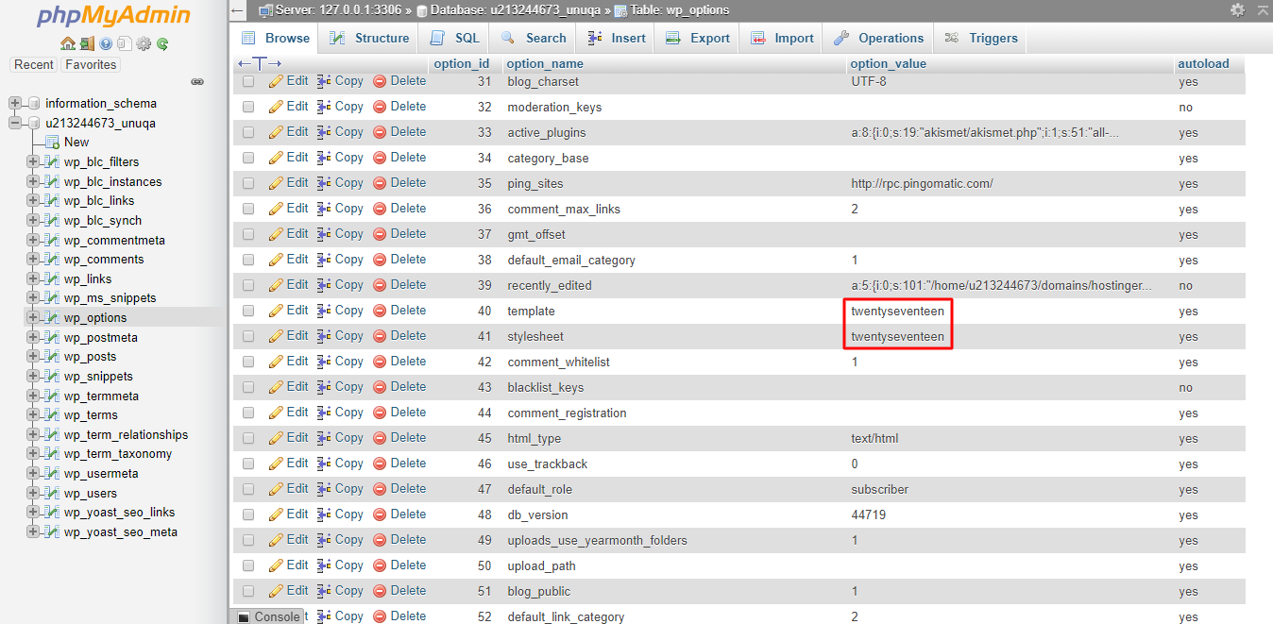Sort by the autoload column header
1273x624 pixels.
1203,63
